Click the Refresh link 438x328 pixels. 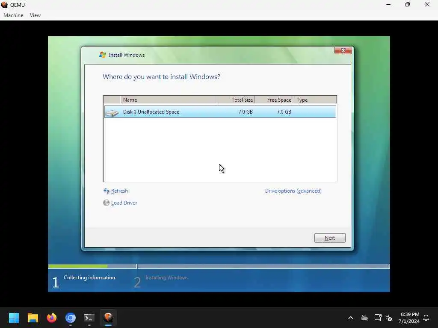119,191
